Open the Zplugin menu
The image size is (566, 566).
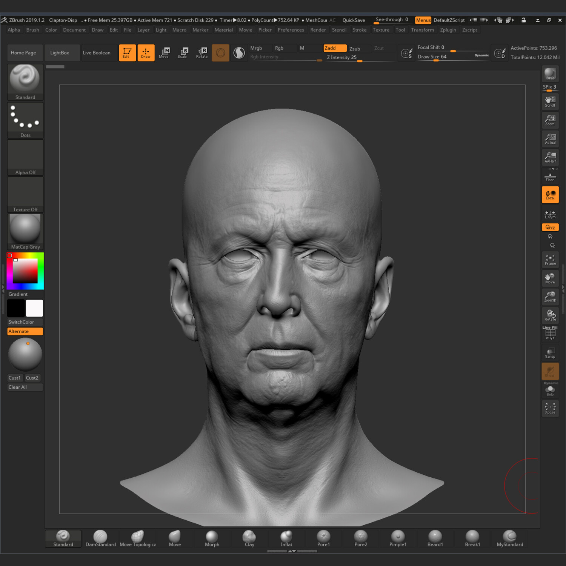click(448, 30)
